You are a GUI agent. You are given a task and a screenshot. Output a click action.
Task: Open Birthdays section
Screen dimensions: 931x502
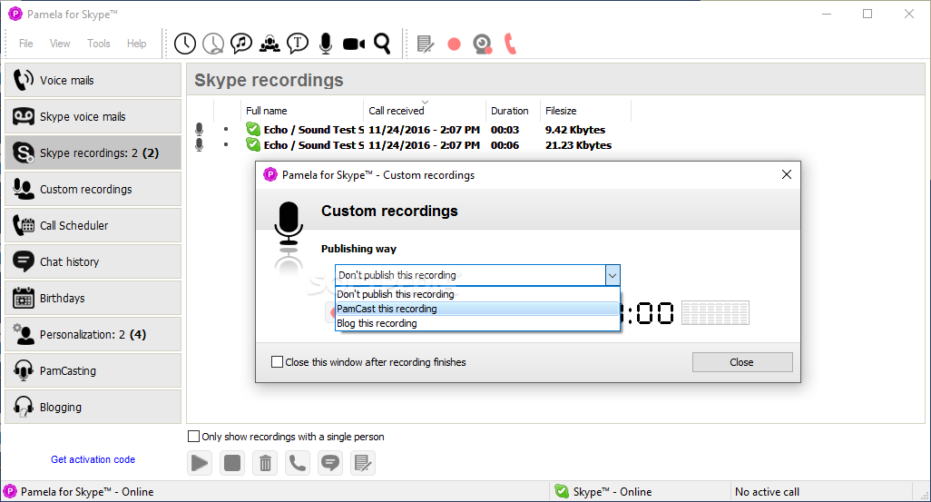click(x=93, y=298)
